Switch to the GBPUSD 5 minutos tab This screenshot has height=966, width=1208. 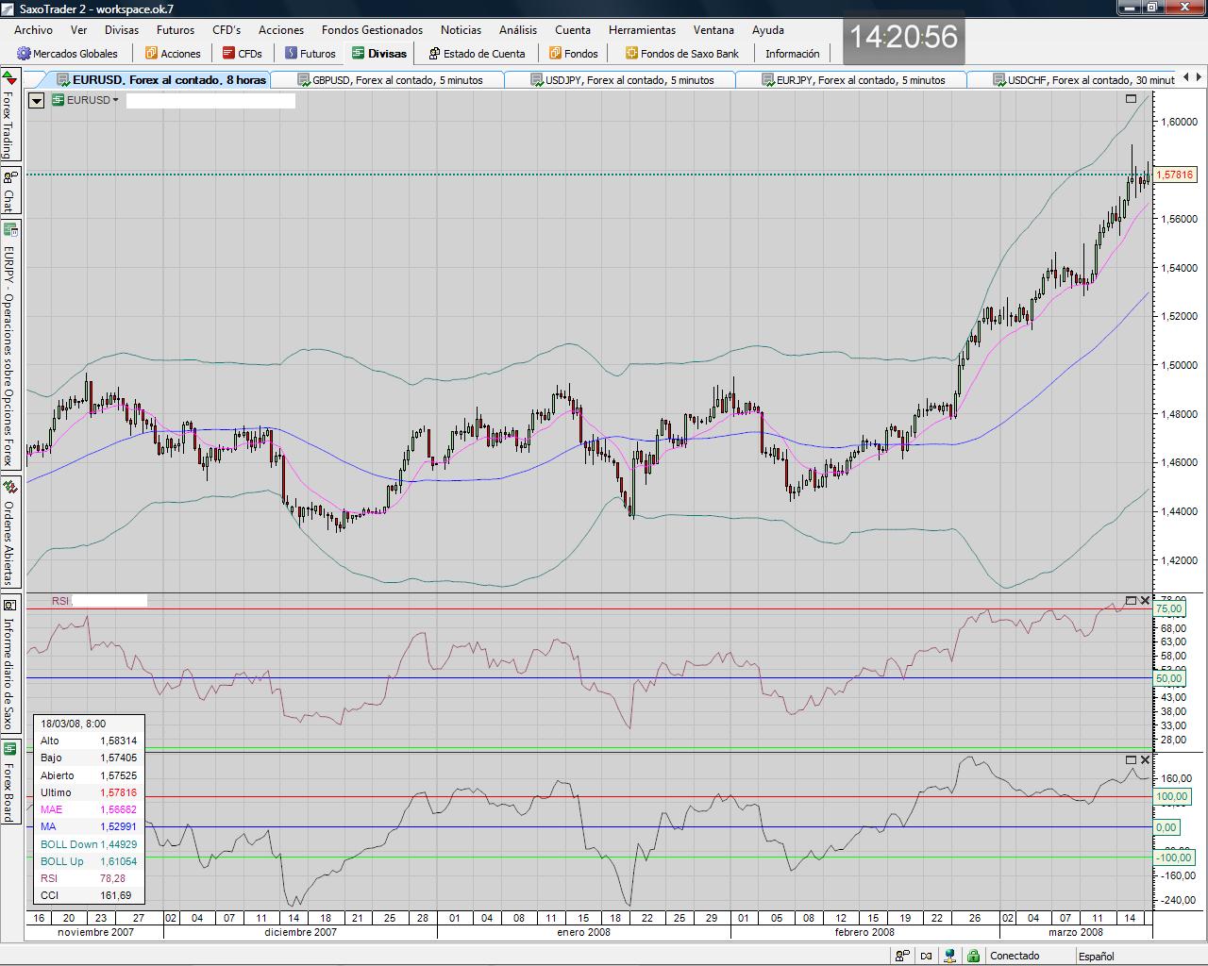[x=389, y=80]
